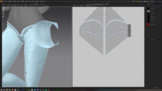
Task: Open Spotify from the taskbar
Action: [x=46, y=90]
